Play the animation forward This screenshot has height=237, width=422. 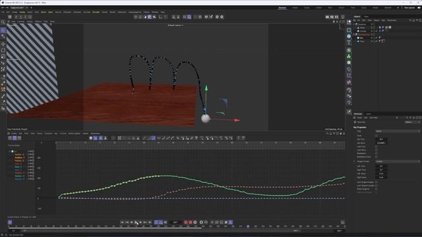tap(136, 223)
